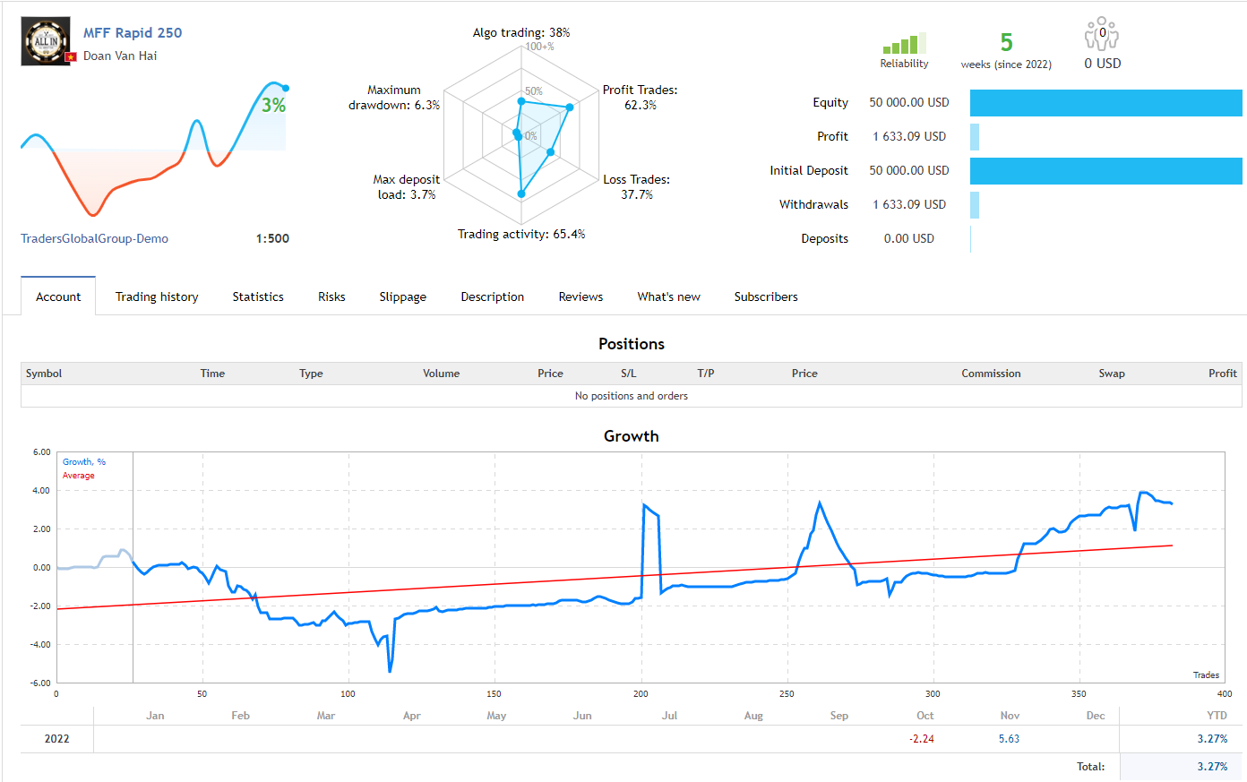Click the S/L column header
The image size is (1247, 782).
(x=628, y=374)
